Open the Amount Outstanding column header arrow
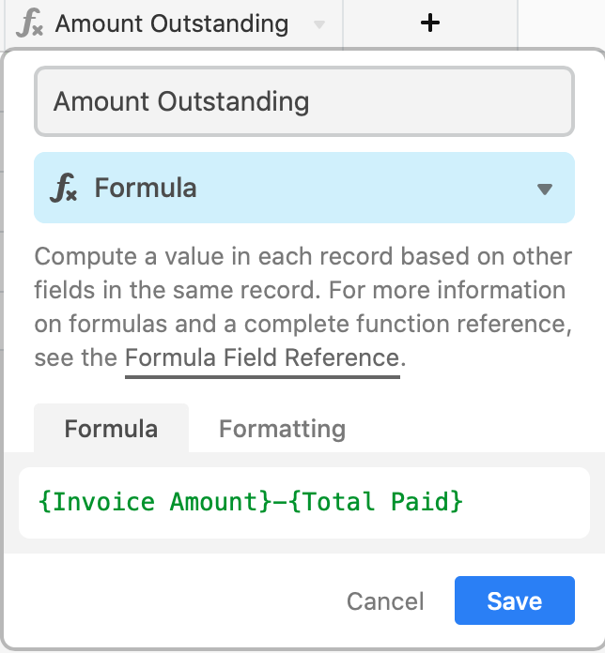Image resolution: width=605 pixels, height=653 pixels. point(319,24)
